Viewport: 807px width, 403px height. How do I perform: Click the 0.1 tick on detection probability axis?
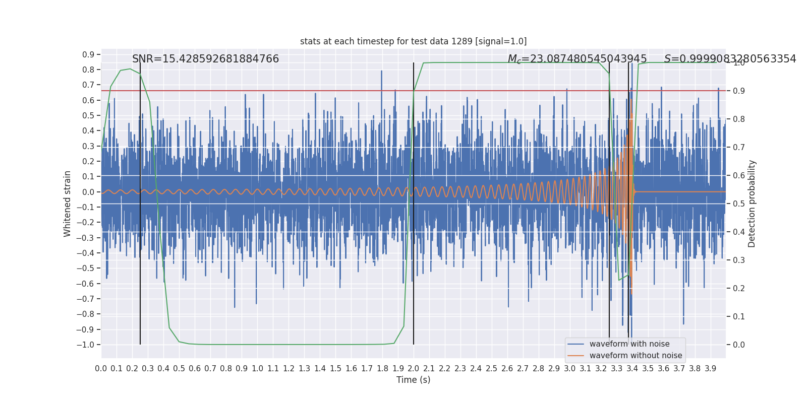pyautogui.click(x=738, y=316)
